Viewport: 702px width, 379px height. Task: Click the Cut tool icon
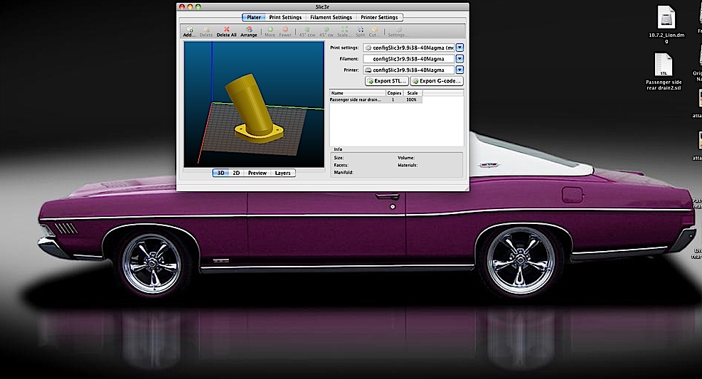(373, 31)
